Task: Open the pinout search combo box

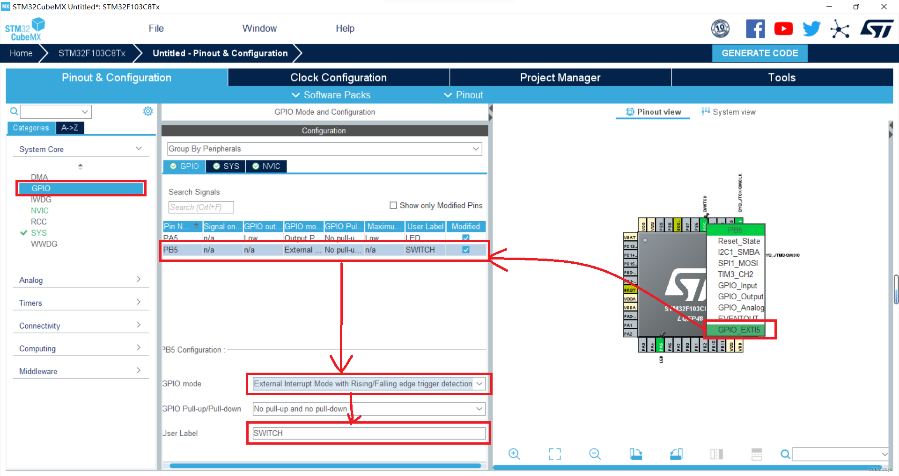Action: 840,454
